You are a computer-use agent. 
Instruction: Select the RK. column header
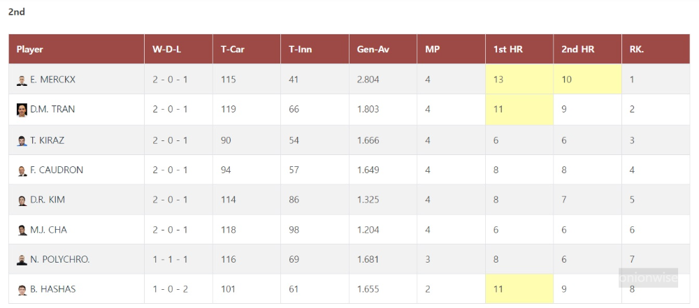coord(656,49)
